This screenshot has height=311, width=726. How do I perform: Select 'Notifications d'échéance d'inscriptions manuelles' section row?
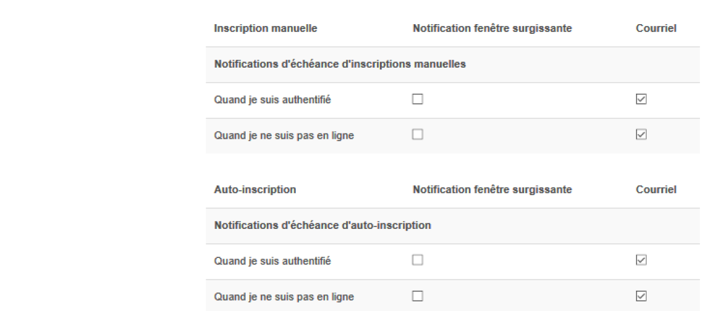[339, 65]
